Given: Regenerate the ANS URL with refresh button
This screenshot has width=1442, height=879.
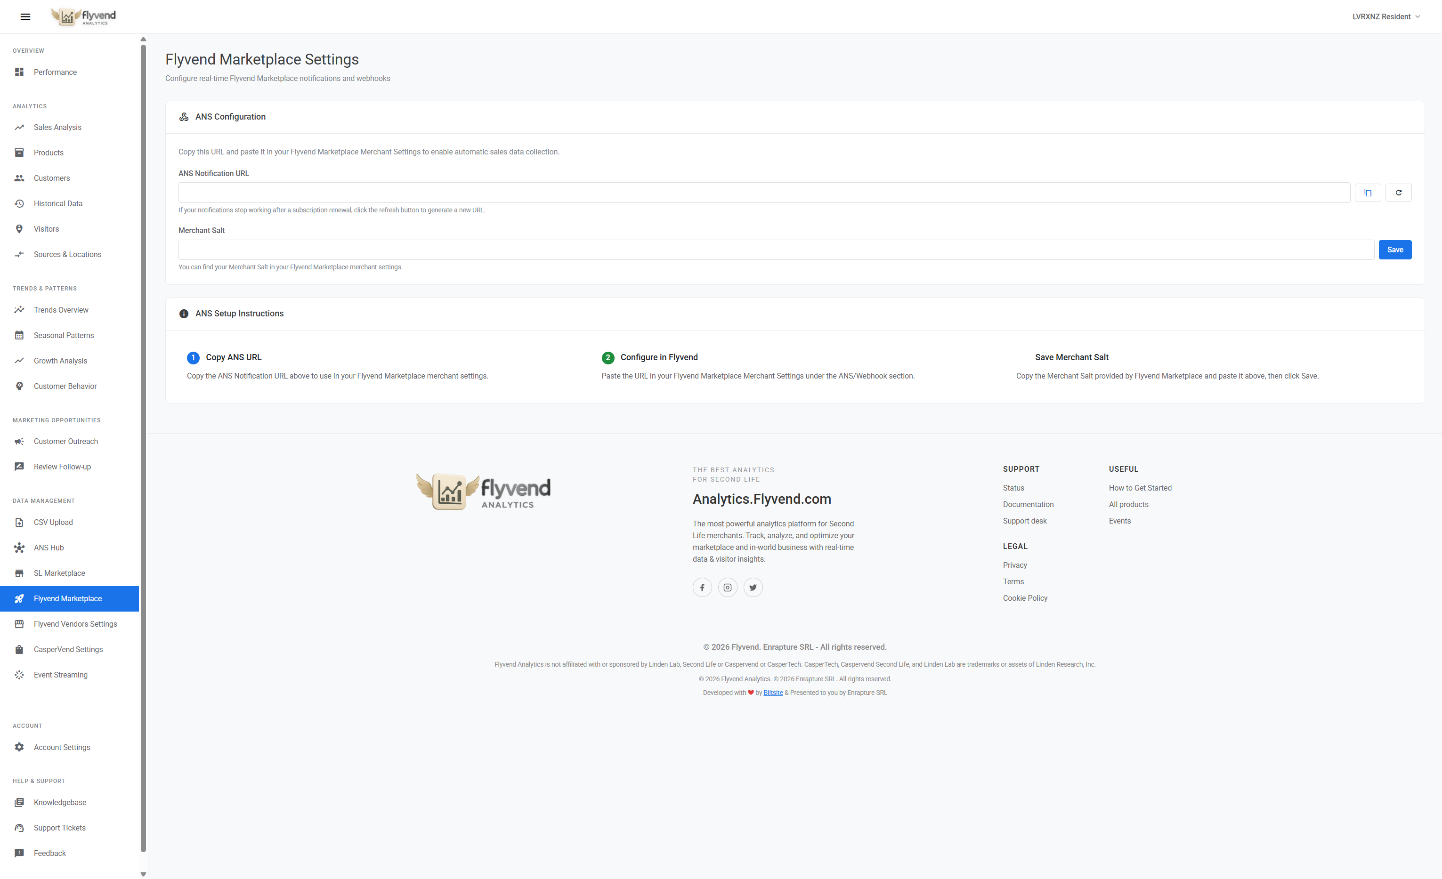Looking at the screenshot, I should click(x=1399, y=192).
